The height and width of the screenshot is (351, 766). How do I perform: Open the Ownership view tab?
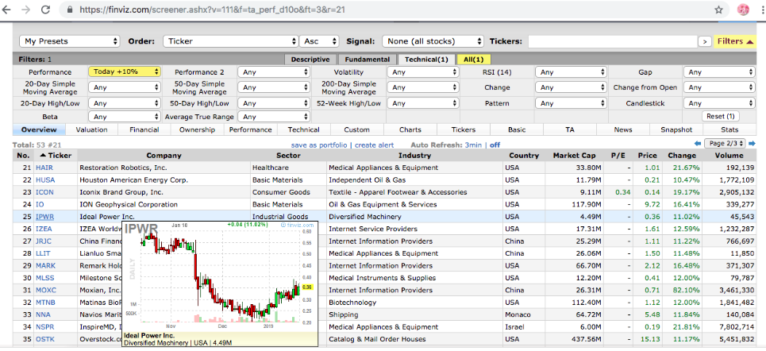click(x=197, y=129)
